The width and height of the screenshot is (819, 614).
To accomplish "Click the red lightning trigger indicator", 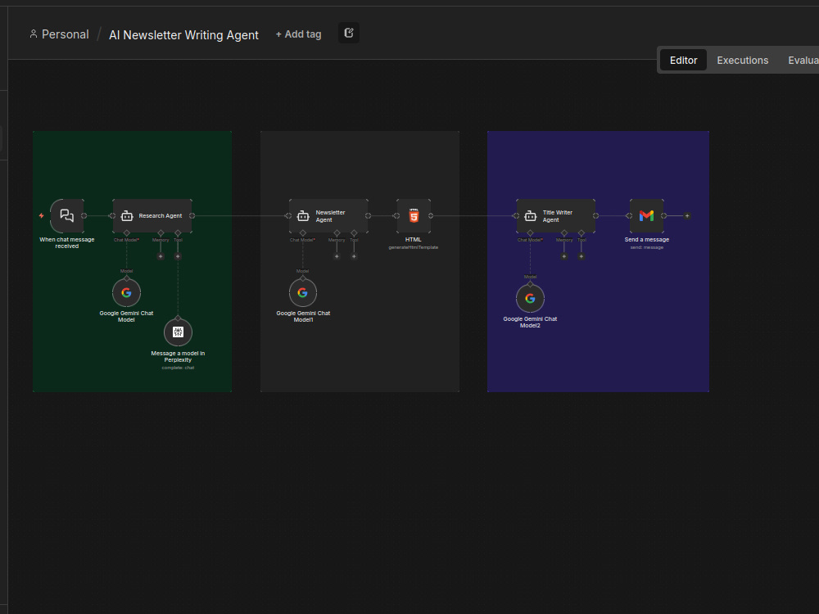I will [x=41, y=215].
